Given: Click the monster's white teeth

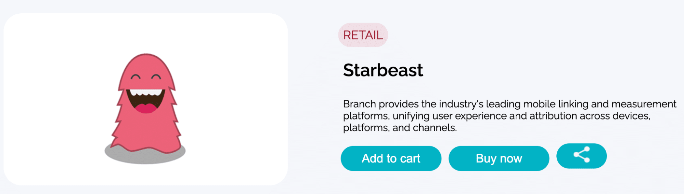Looking at the screenshot, I should (x=146, y=92).
